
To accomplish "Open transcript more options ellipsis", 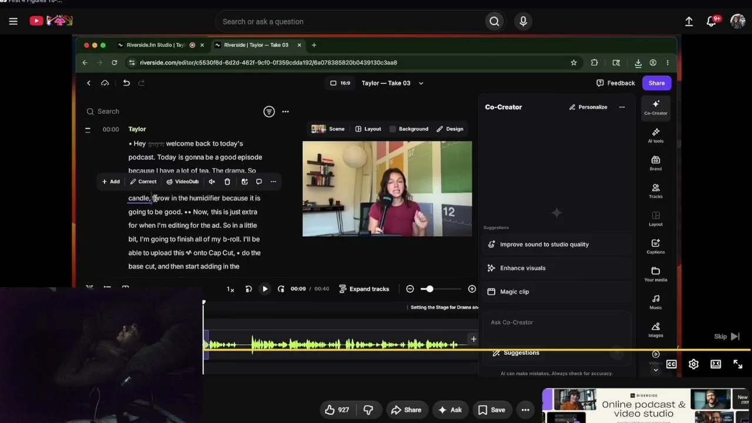I will pos(285,111).
